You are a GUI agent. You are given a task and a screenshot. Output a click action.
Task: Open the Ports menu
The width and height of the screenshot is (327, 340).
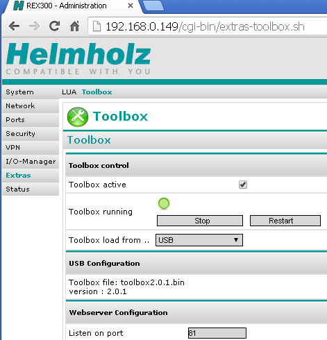coord(31,120)
